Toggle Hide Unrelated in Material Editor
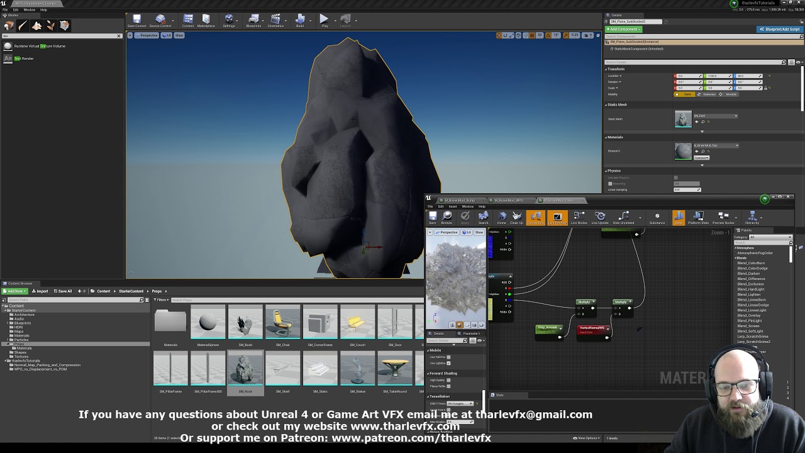805x453 pixels. point(623,218)
